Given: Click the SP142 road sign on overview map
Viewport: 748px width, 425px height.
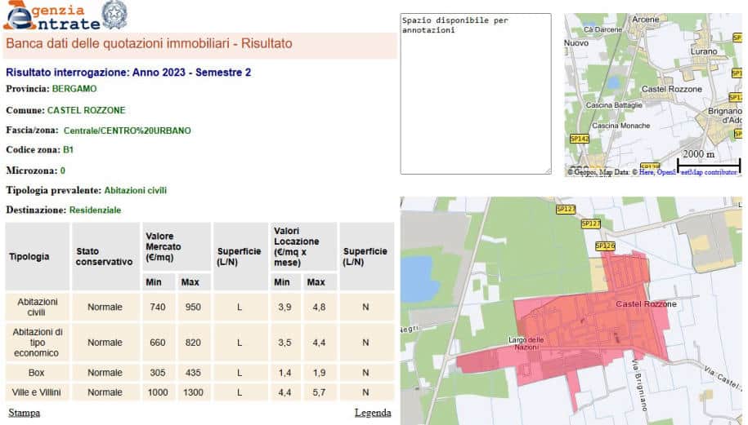Looking at the screenshot, I should 579,139.
